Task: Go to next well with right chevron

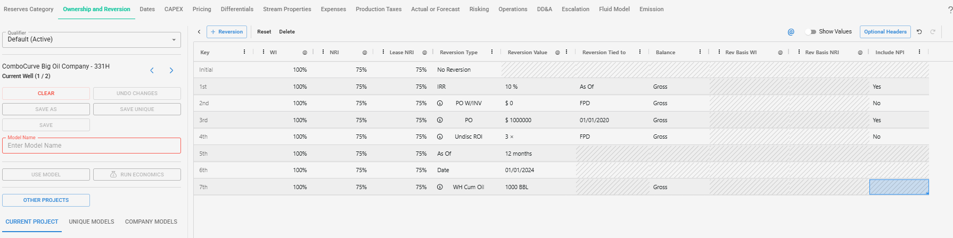Action: click(171, 70)
